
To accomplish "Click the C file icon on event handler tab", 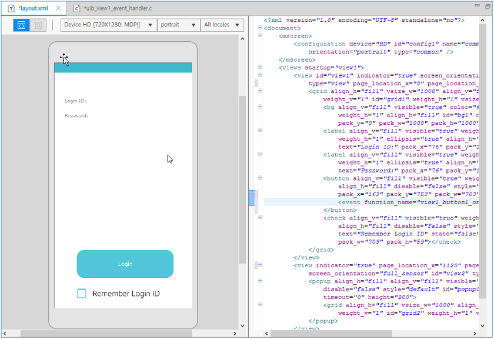I will pyautogui.click(x=76, y=9).
